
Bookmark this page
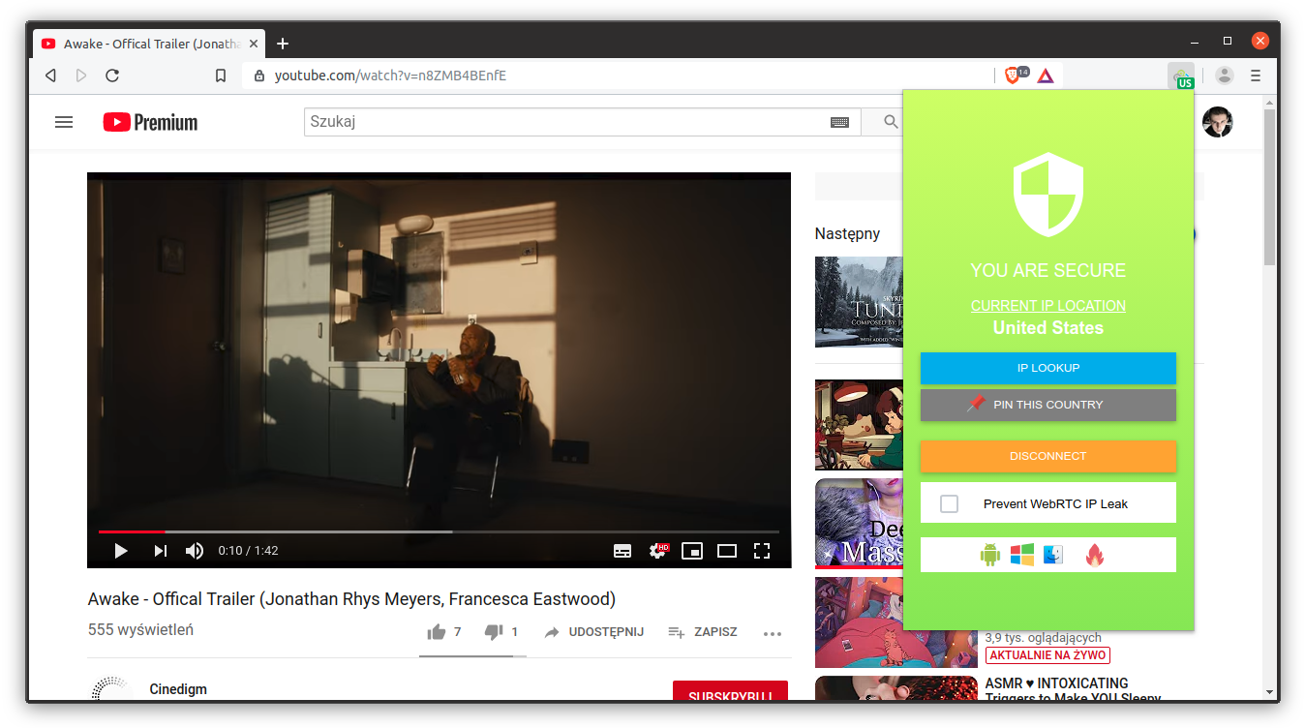pyautogui.click(x=221, y=76)
